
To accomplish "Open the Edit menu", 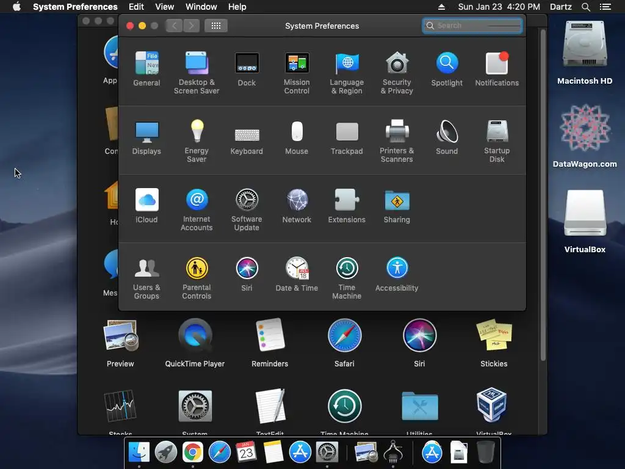I will pos(136,7).
